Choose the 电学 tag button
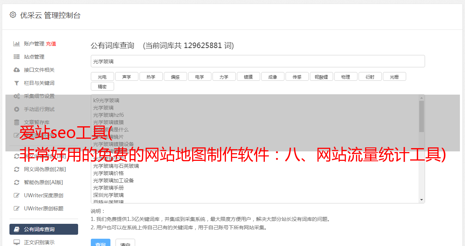 (x=199, y=77)
